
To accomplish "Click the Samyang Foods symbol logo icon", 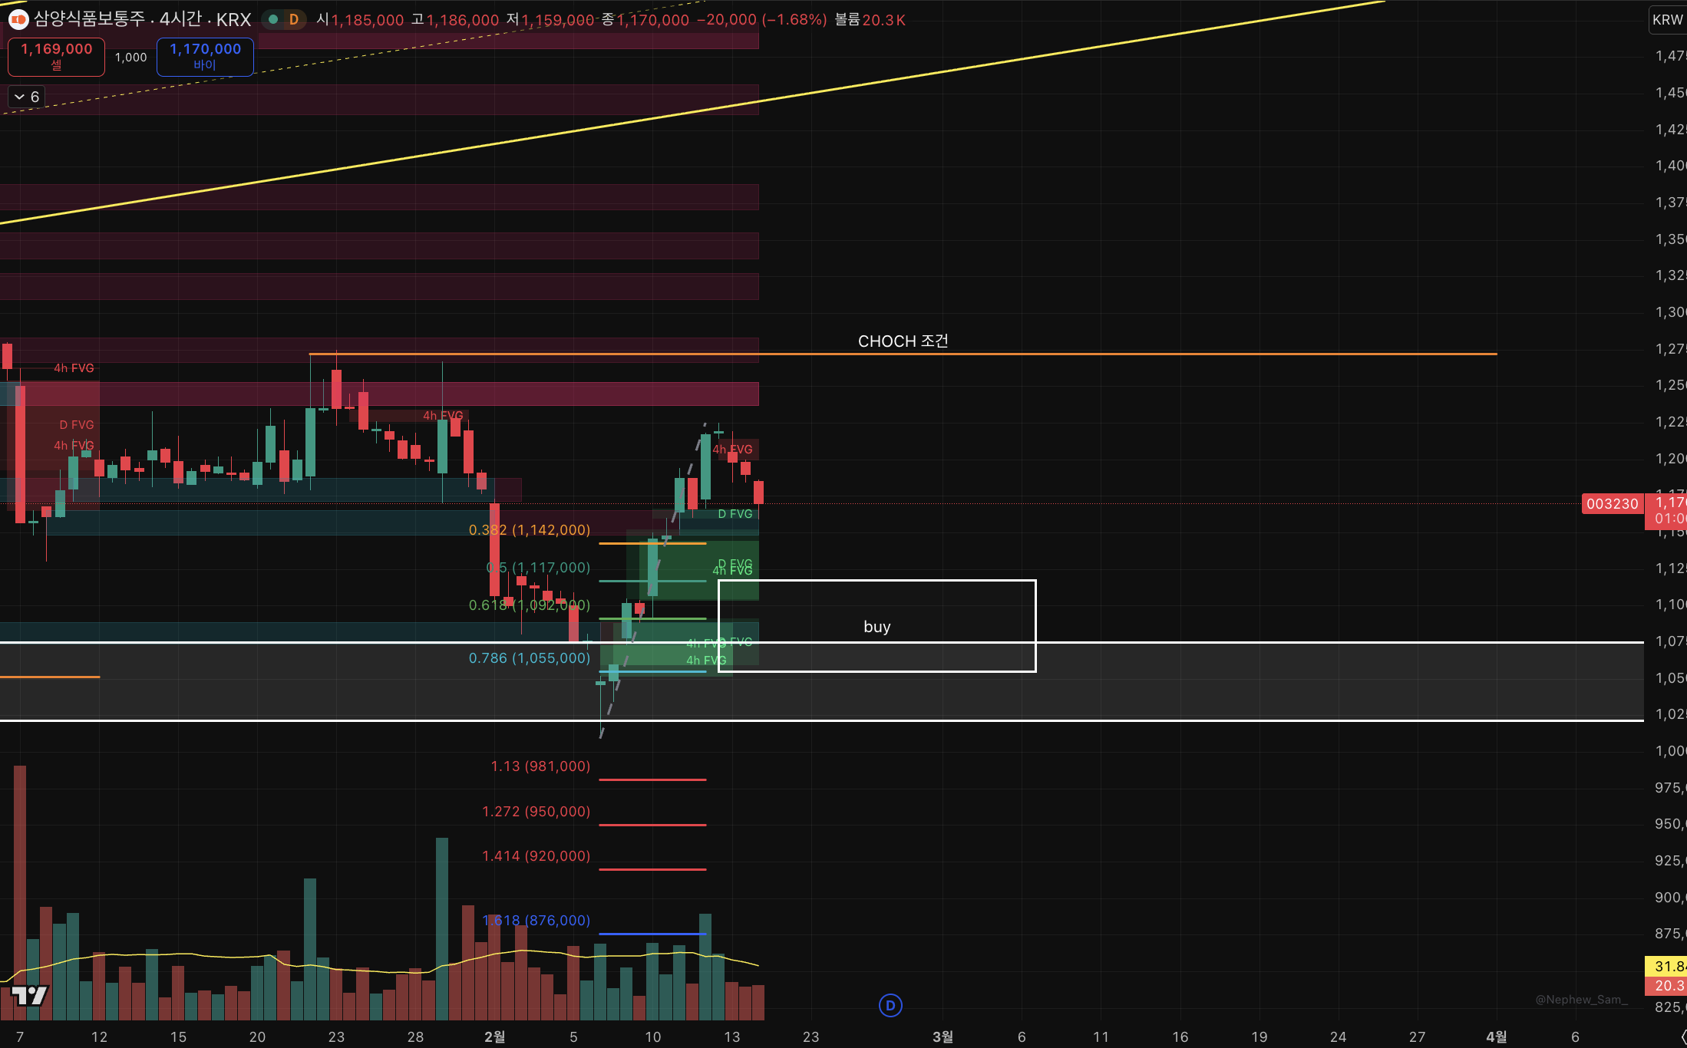I will (18, 20).
